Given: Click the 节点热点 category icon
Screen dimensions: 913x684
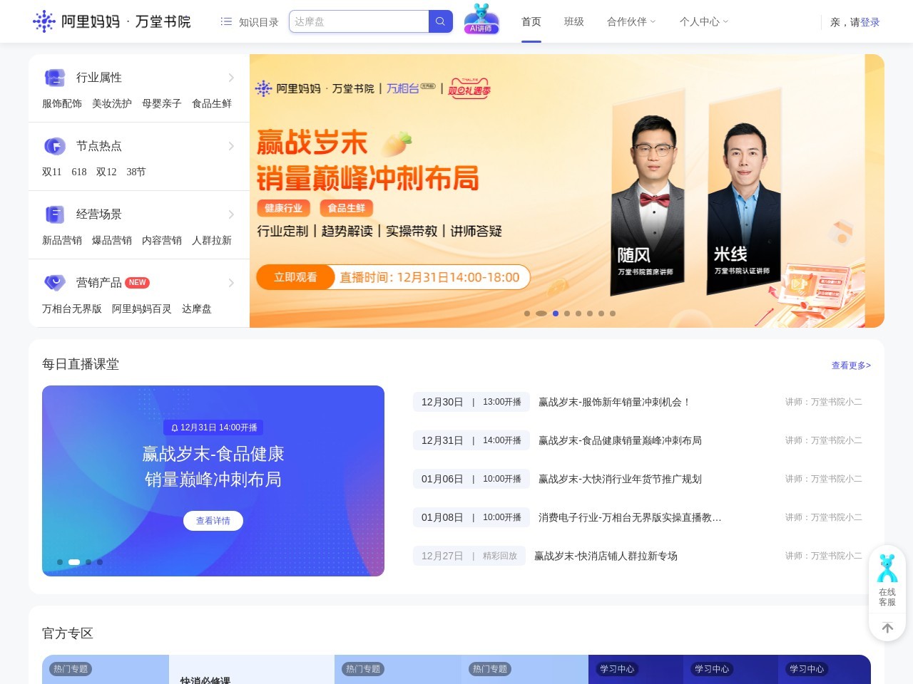Looking at the screenshot, I should (x=55, y=146).
